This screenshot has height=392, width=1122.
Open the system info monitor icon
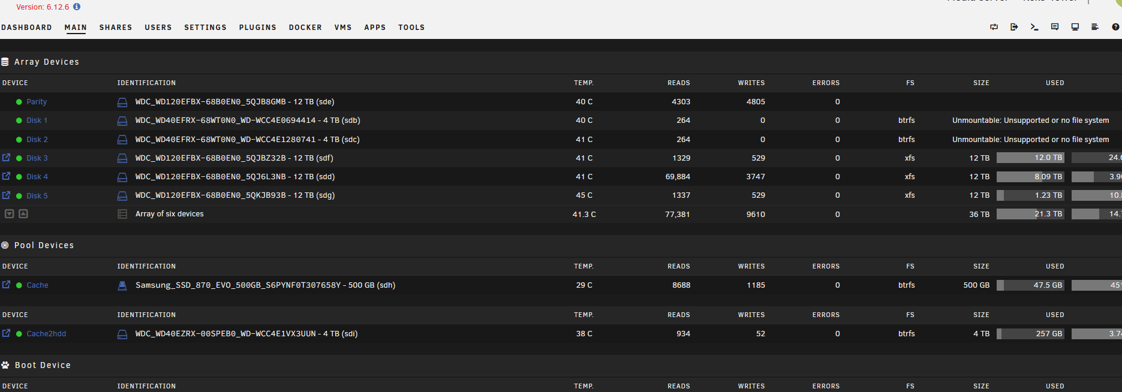[x=1075, y=27]
